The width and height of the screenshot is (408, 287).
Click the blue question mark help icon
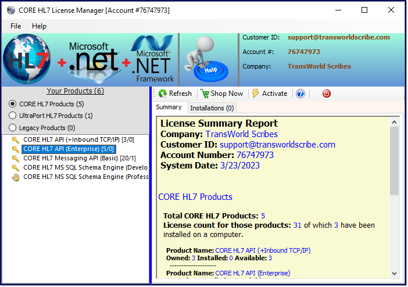(300, 94)
